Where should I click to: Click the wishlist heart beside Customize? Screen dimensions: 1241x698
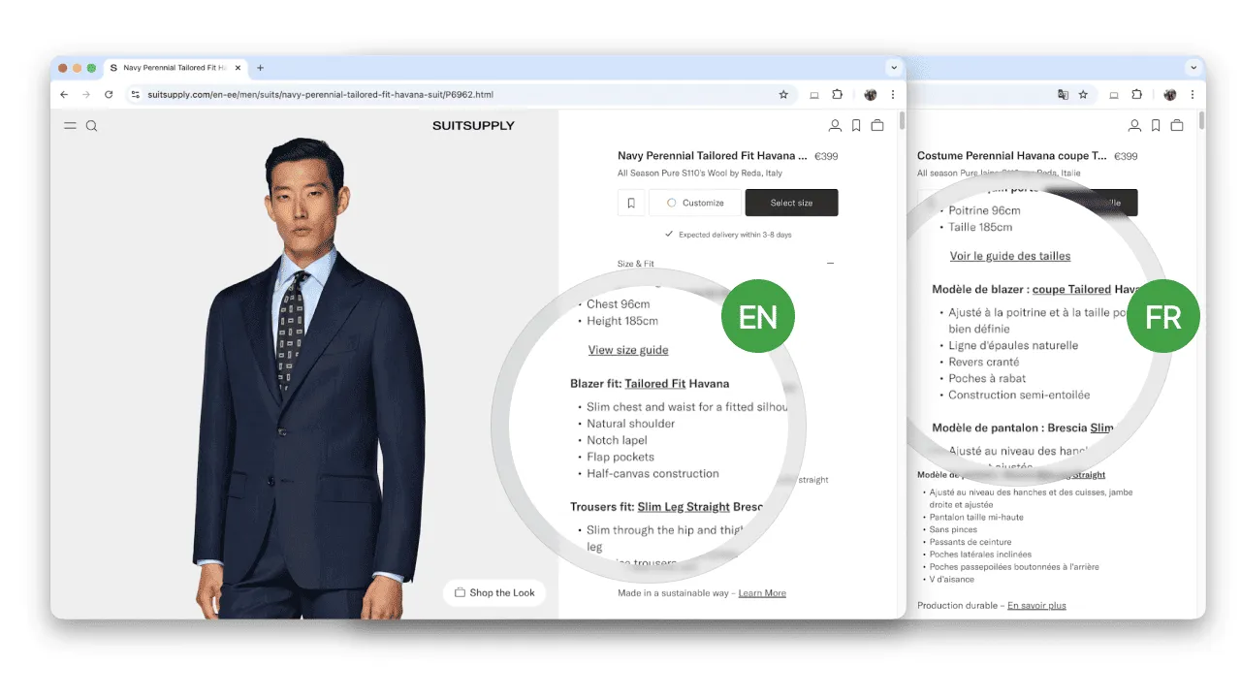point(631,202)
